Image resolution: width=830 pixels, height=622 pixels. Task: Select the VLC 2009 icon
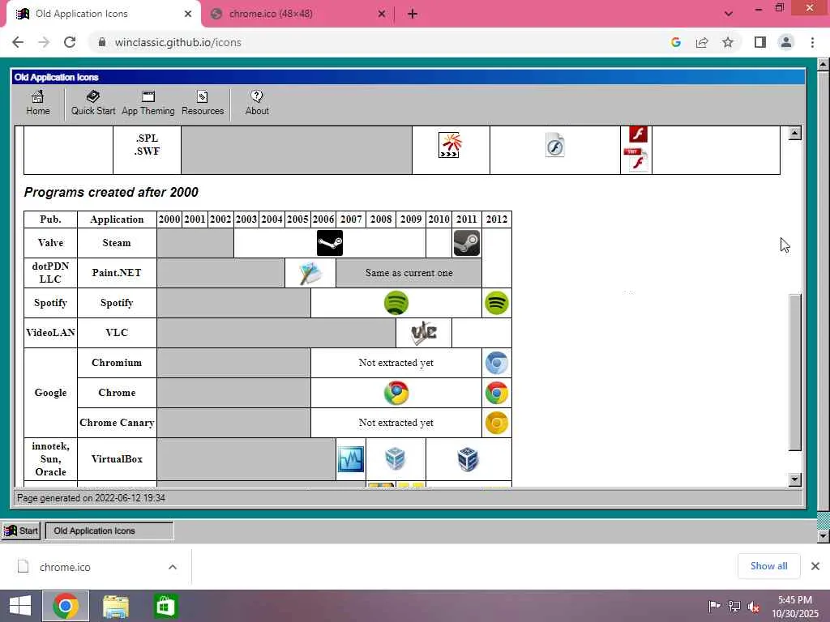[424, 333]
